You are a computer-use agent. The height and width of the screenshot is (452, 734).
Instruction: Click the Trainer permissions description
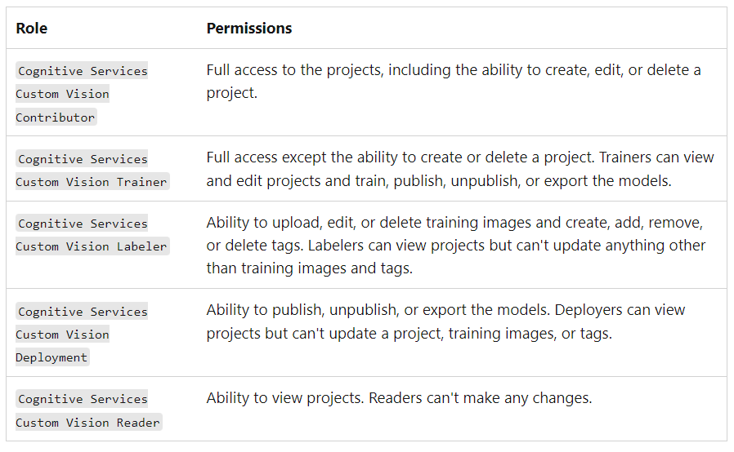460,169
